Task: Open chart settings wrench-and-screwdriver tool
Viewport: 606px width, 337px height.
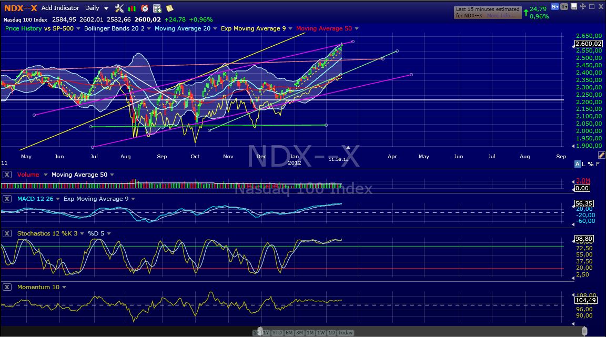Action: [x=119, y=8]
